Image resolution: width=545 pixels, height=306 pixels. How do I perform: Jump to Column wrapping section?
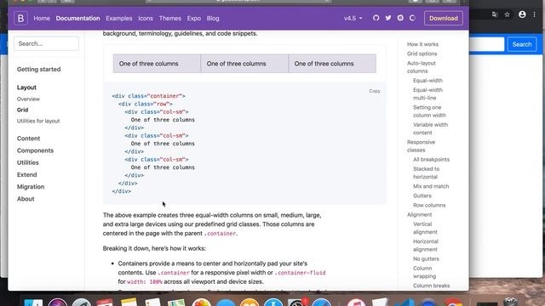coord(424,272)
